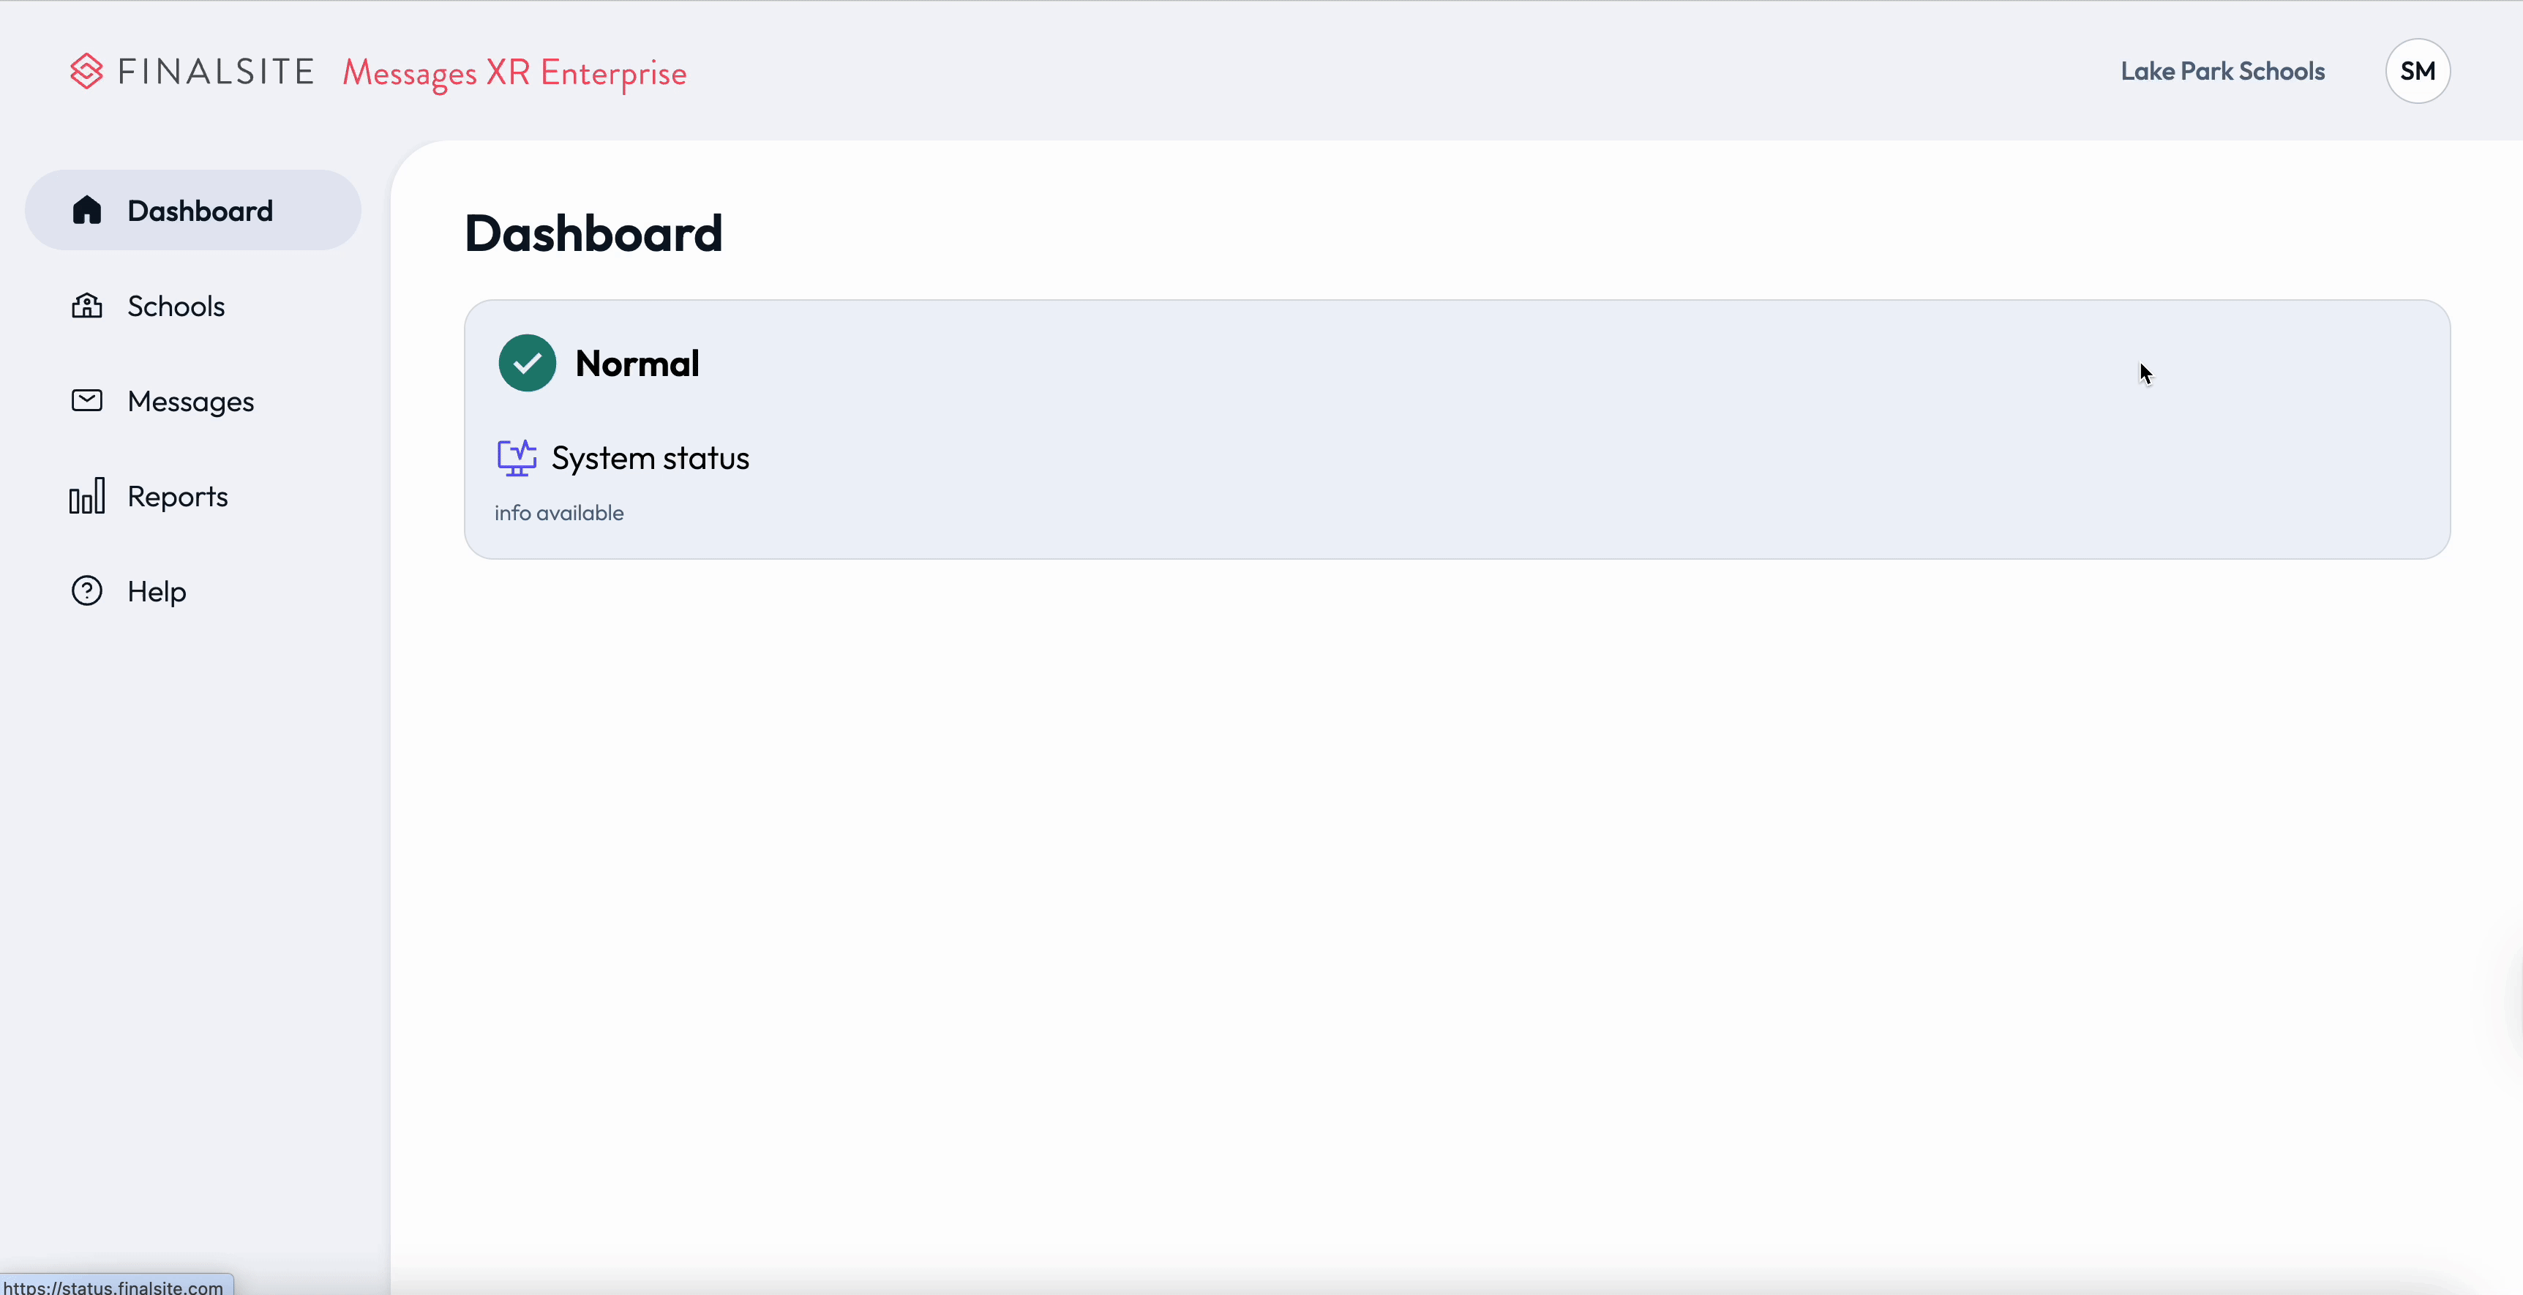This screenshot has width=2523, height=1295.
Task: Select the Dashboard home icon
Action: pyautogui.click(x=86, y=210)
